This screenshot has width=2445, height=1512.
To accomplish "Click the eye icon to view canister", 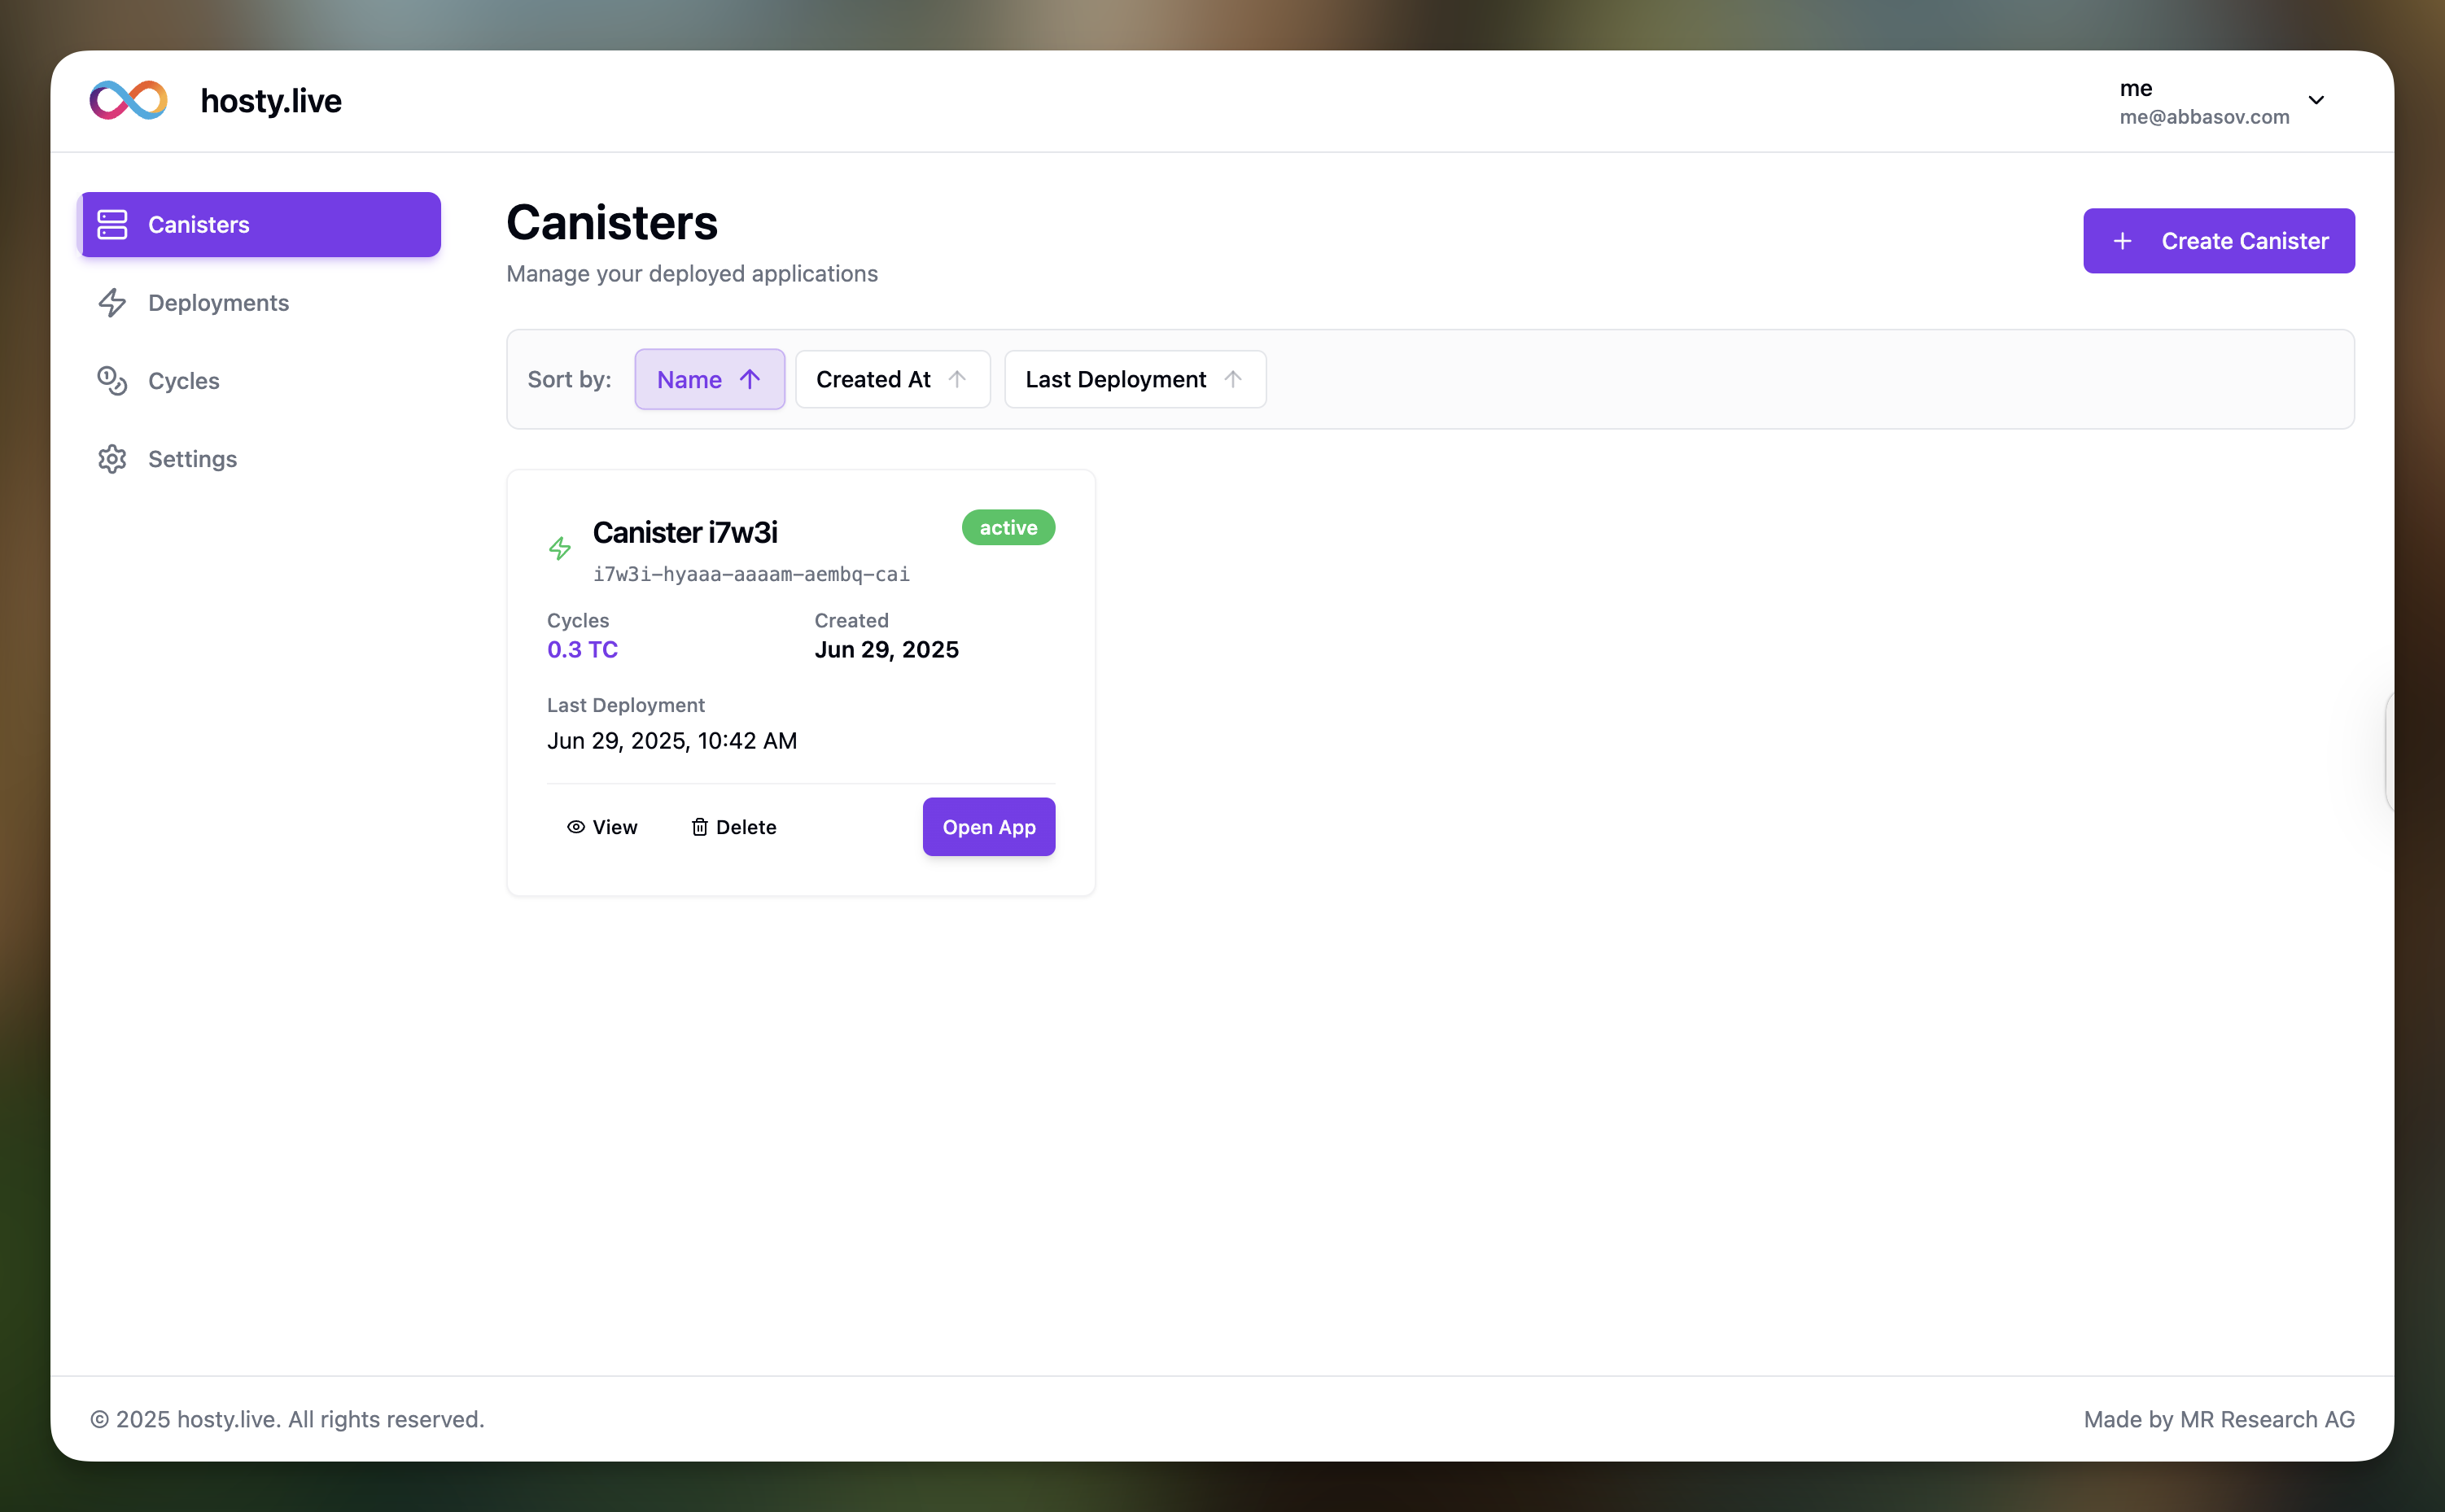I will 576,827.
